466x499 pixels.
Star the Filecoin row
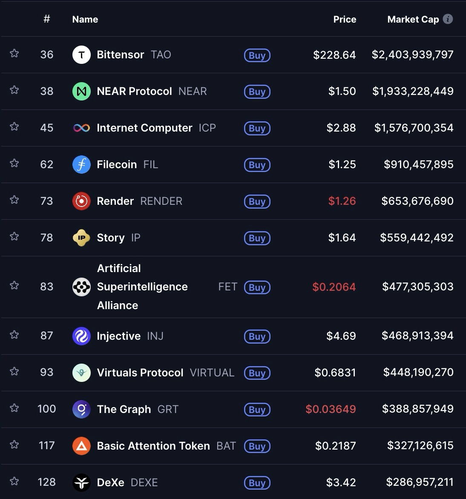coord(14,163)
